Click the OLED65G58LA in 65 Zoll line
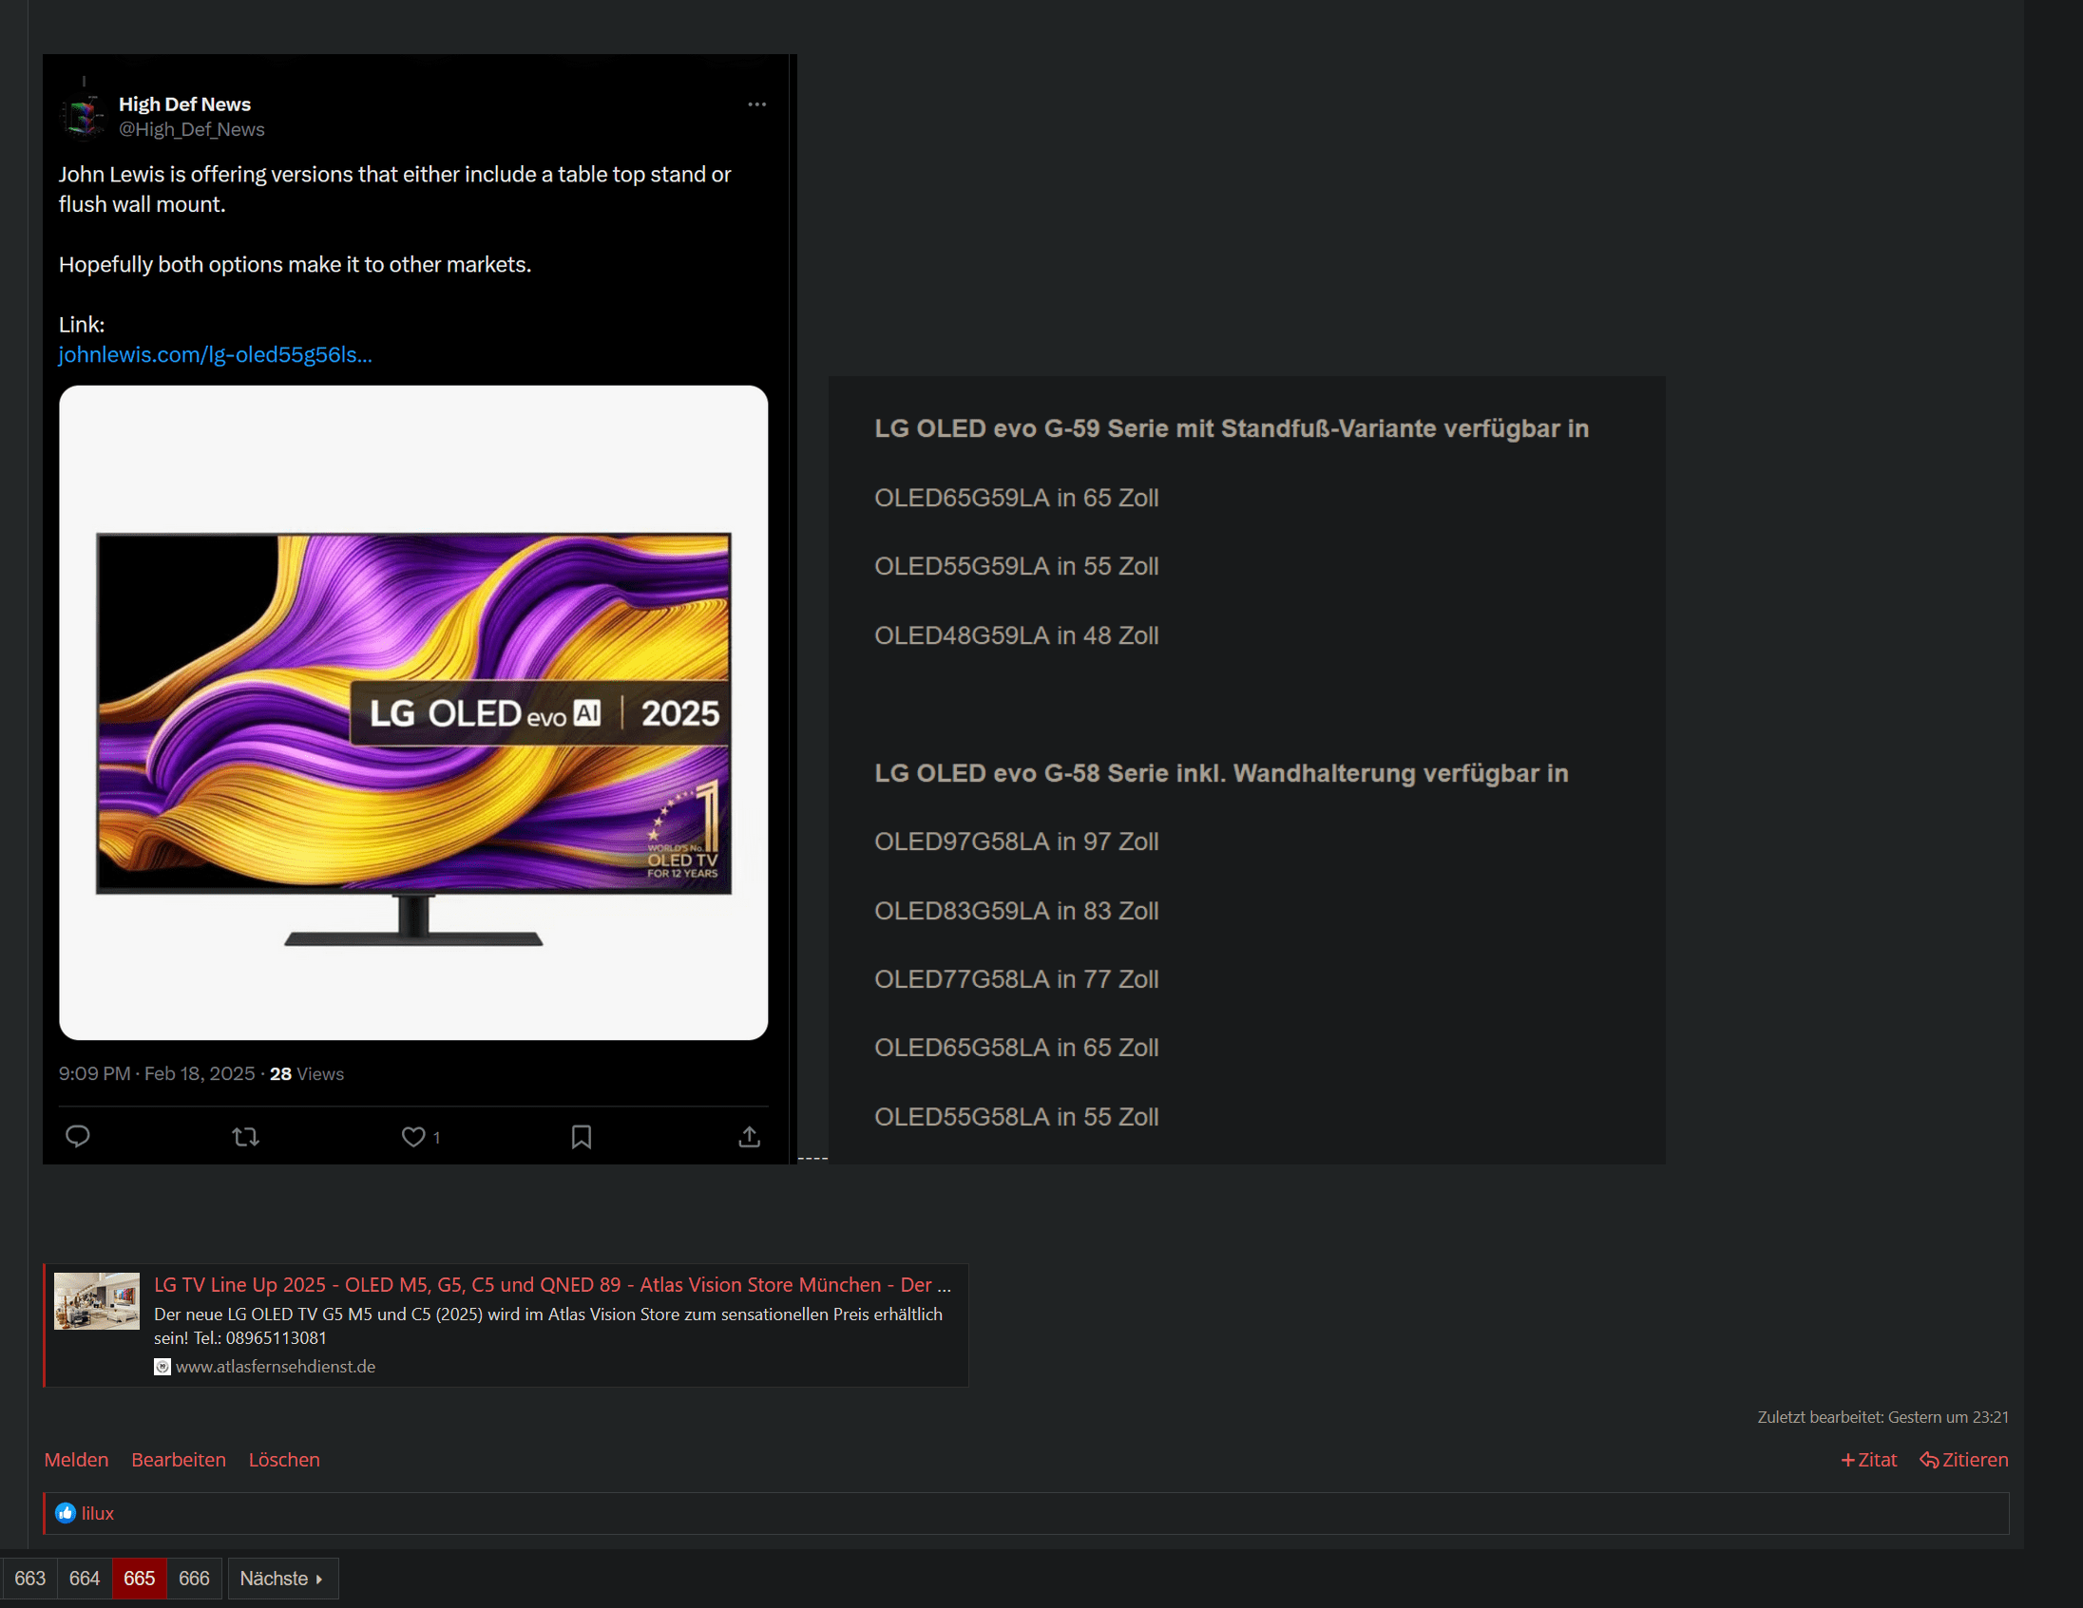Image resolution: width=2083 pixels, height=1608 pixels. 1016,1048
